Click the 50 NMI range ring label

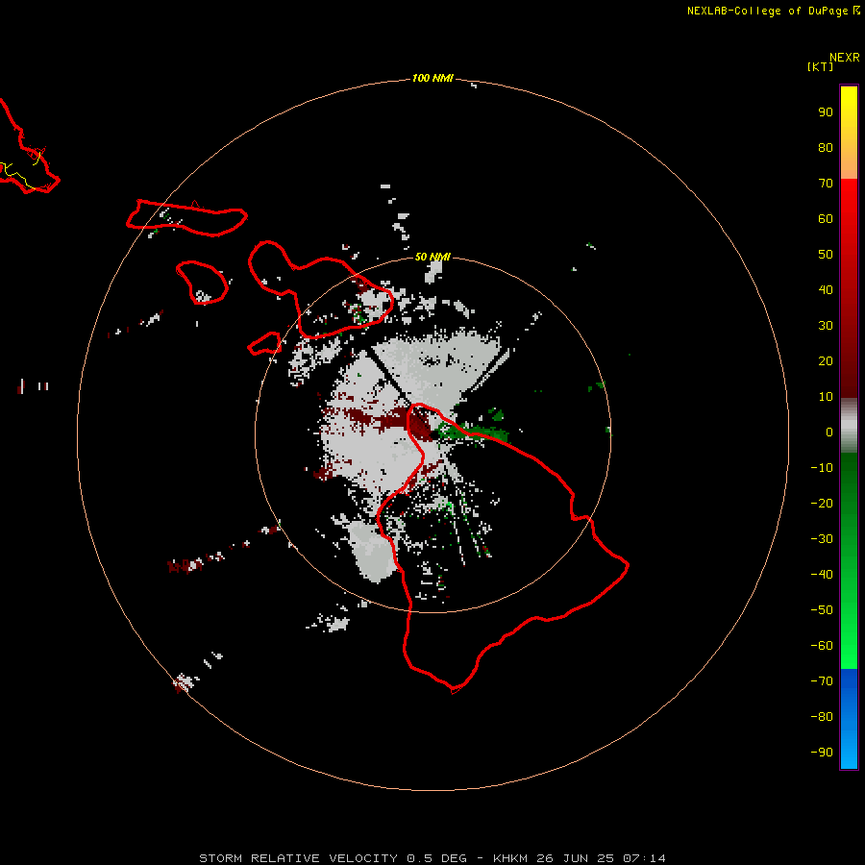pyautogui.click(x=432, y=257)
